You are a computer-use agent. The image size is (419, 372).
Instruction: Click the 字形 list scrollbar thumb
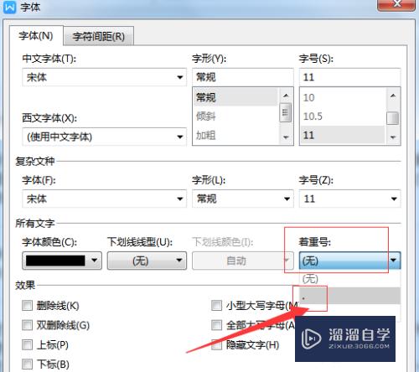coord(286,112)
